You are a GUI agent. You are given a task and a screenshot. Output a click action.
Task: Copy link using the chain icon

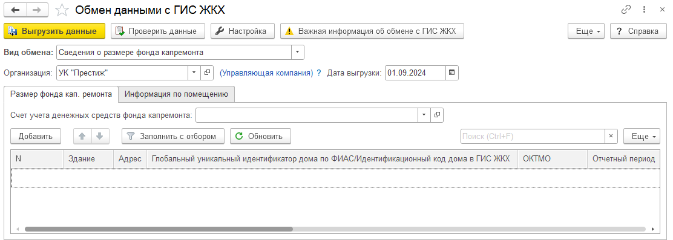point(626,10)
